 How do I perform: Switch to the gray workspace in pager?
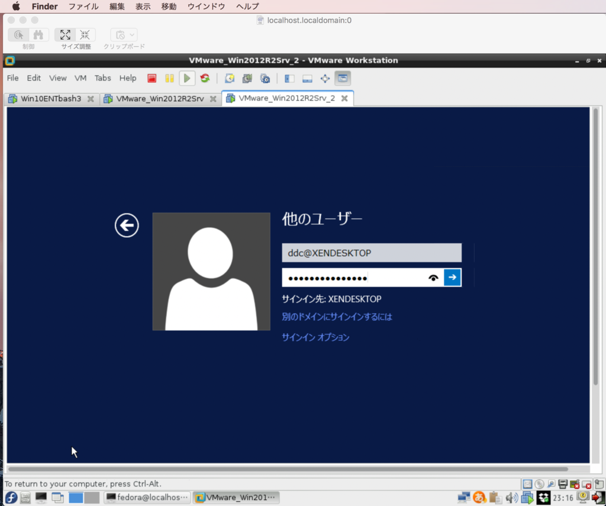92,498
